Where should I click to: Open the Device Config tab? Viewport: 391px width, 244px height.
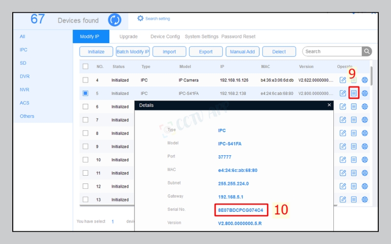(165, 37)
